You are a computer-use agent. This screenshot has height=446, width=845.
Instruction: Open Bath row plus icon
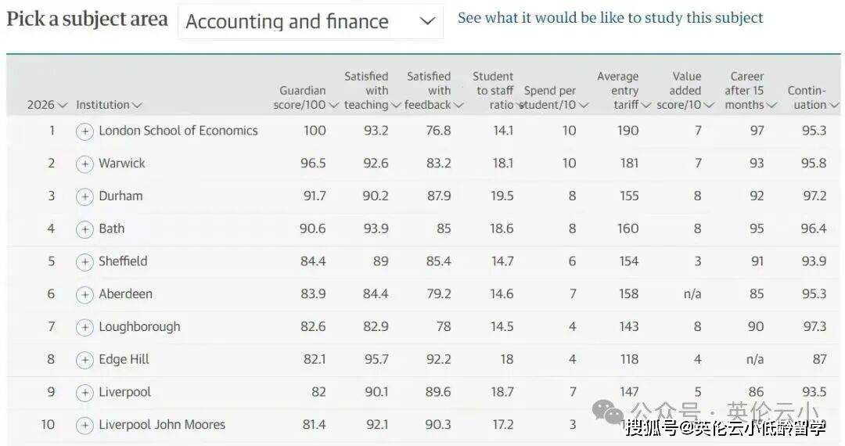point(84,229)
